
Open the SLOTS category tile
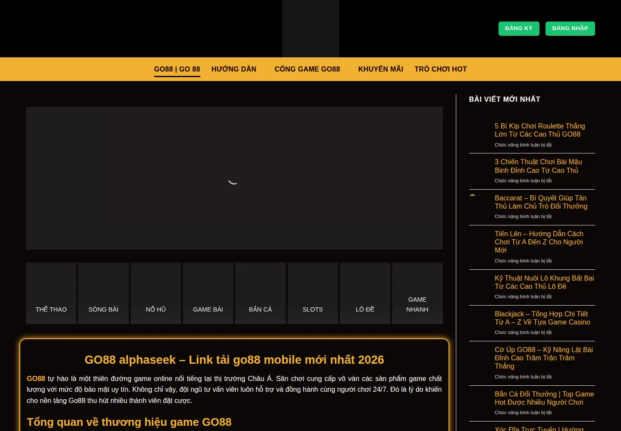tap(313, 293)
